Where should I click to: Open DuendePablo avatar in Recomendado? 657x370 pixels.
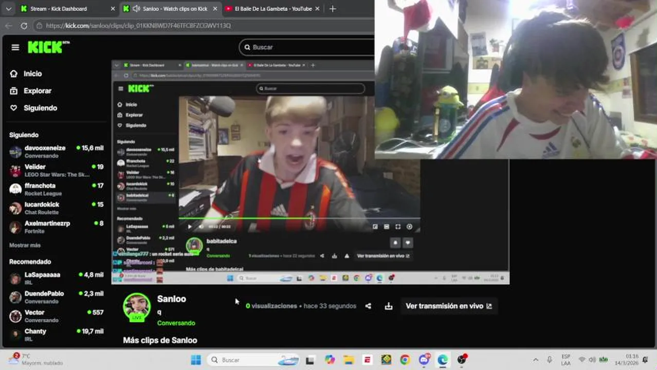(15, 297)
